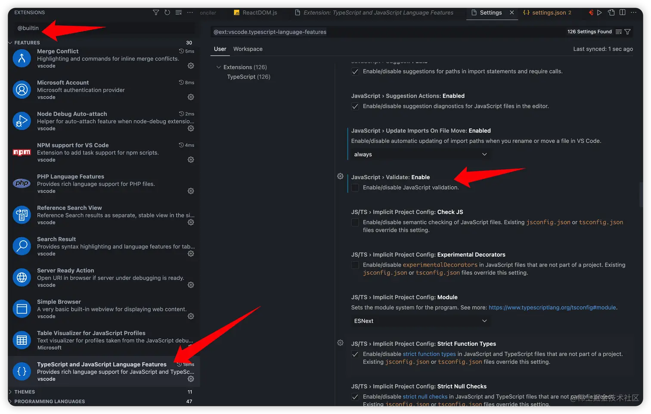Open TypeScript and JavaScript Language Features extension

click(104, 371)
